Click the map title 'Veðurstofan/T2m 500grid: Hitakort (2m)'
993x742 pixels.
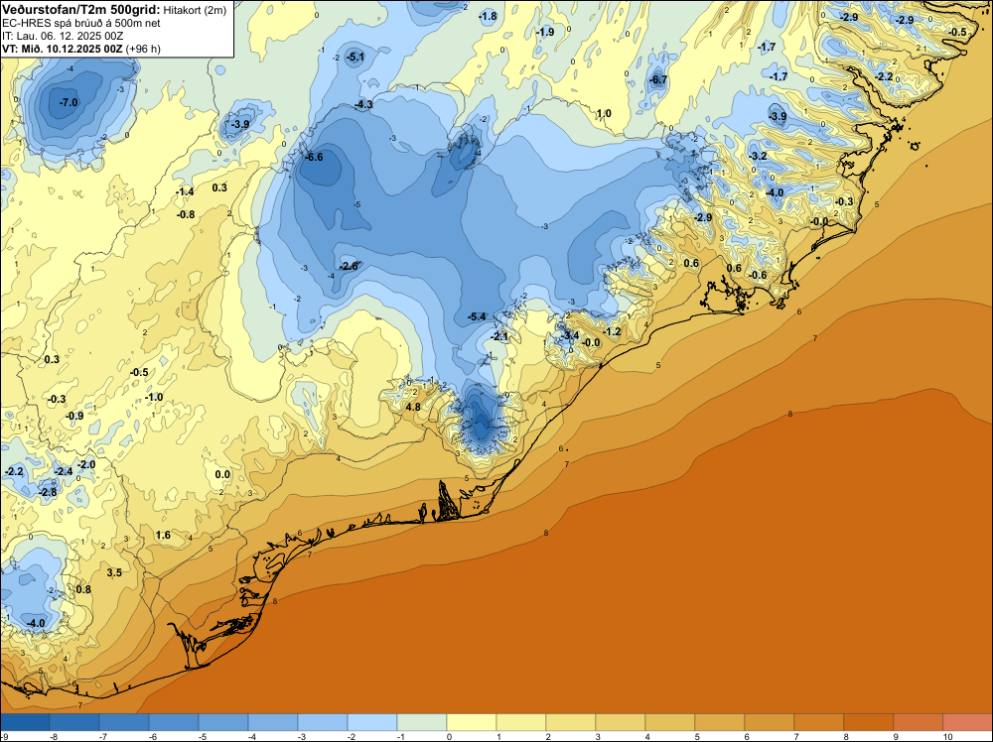[x=113, y=10]
